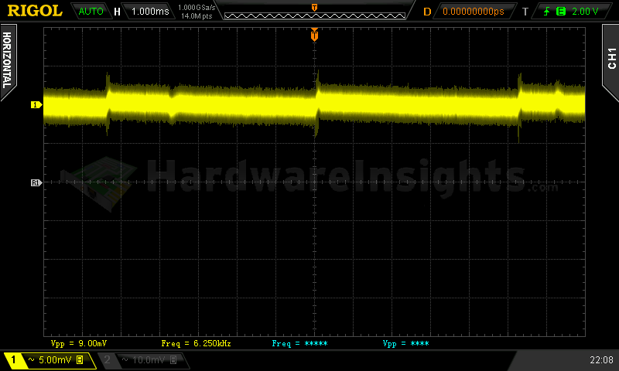619x371 pixels.
Task: Select the yellow Vpp 9.00mV measurement
Action: (x=78, y=342)
